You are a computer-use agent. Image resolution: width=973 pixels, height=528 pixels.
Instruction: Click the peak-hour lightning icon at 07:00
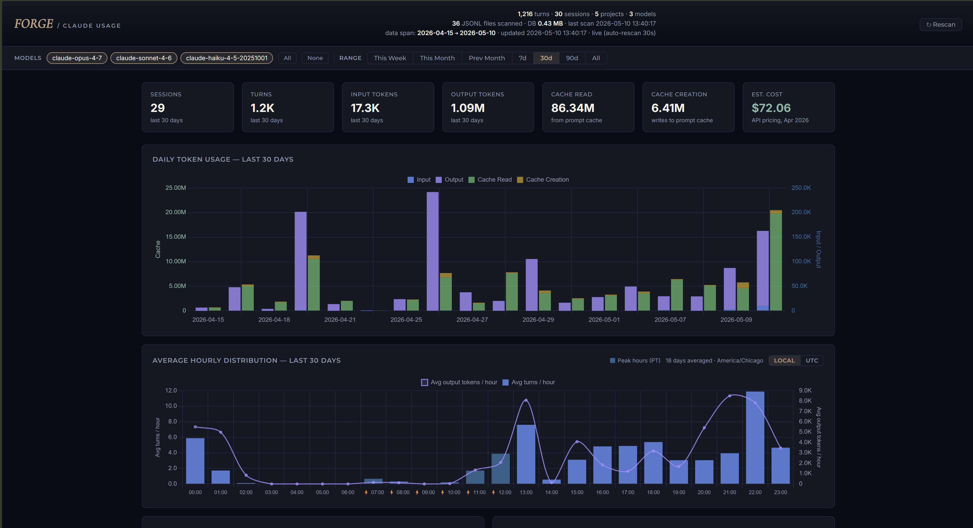coord(366,493)
